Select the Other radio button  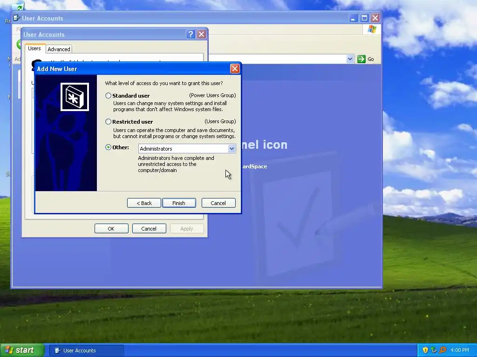click(x=108, y=147)
